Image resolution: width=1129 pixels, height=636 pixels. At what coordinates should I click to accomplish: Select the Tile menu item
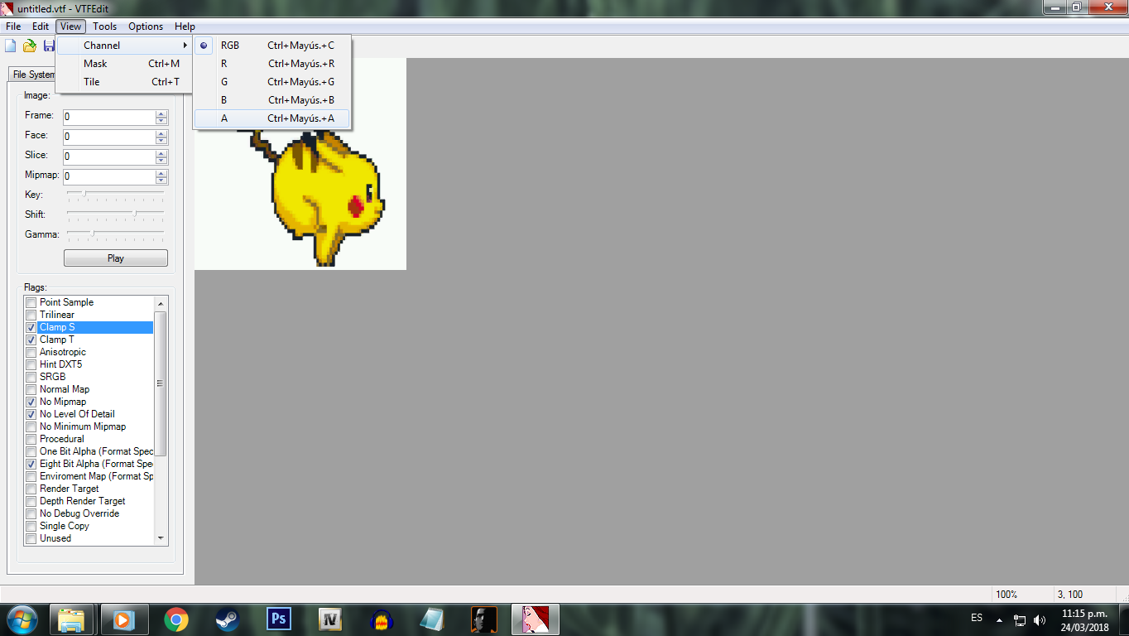[124, 82]
